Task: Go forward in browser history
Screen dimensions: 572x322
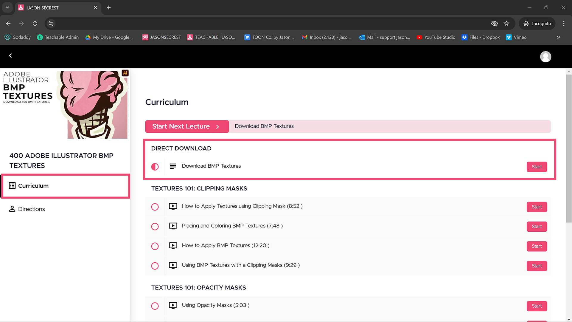Action: coord(21,24)
